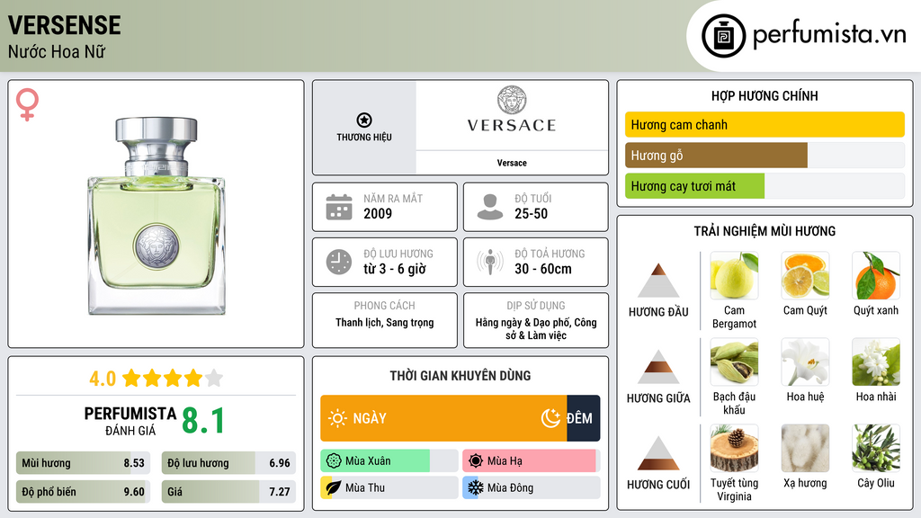Click the person icon beside Độ tuổi
This screenshot has height=518, width=921.
[x=490, y=207]
